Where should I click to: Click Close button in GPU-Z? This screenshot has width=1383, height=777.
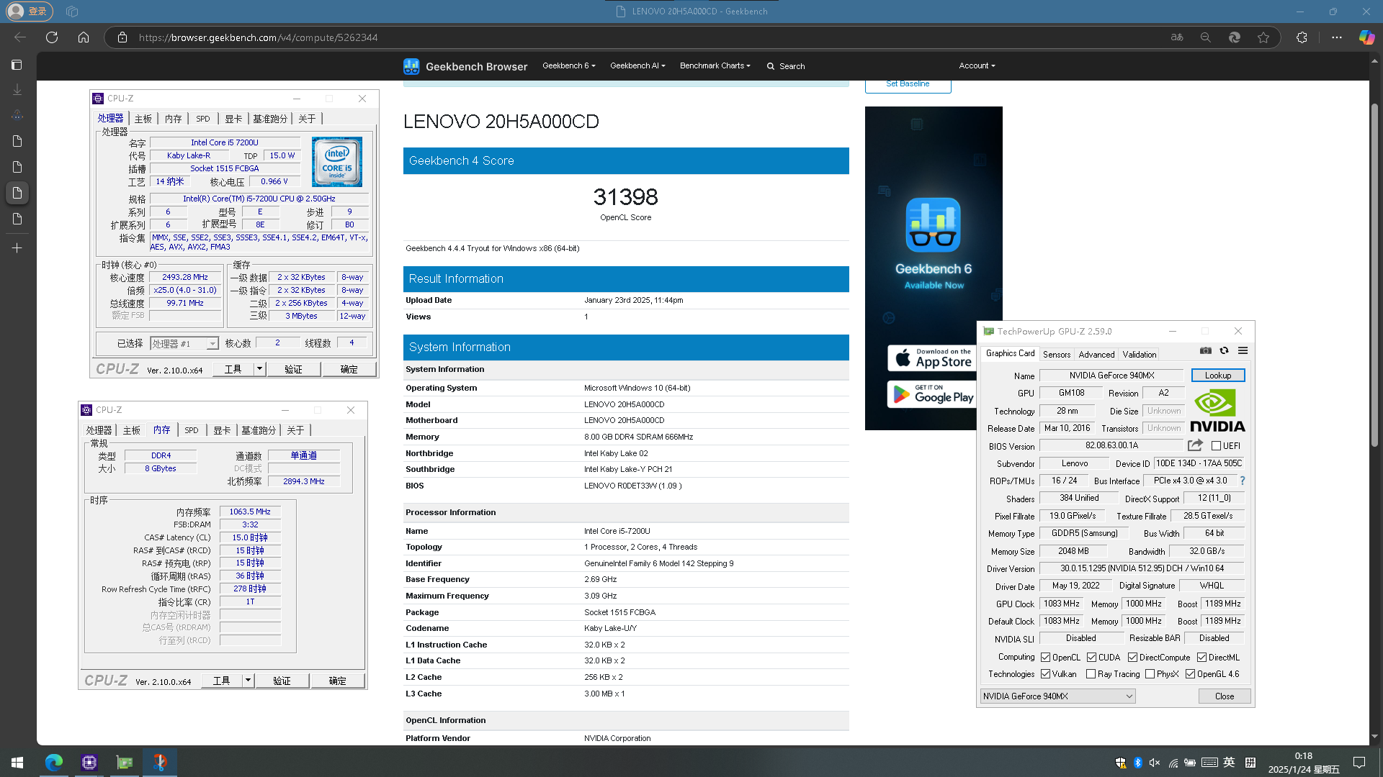(1225, 696)
